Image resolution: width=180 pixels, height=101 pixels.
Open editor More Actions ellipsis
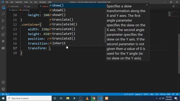[x=177, y=6]
